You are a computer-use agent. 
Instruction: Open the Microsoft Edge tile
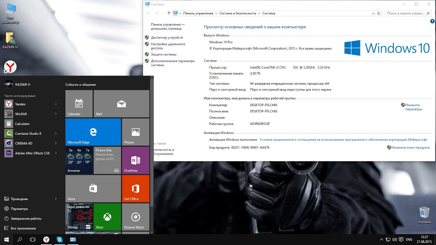[93, 132]
